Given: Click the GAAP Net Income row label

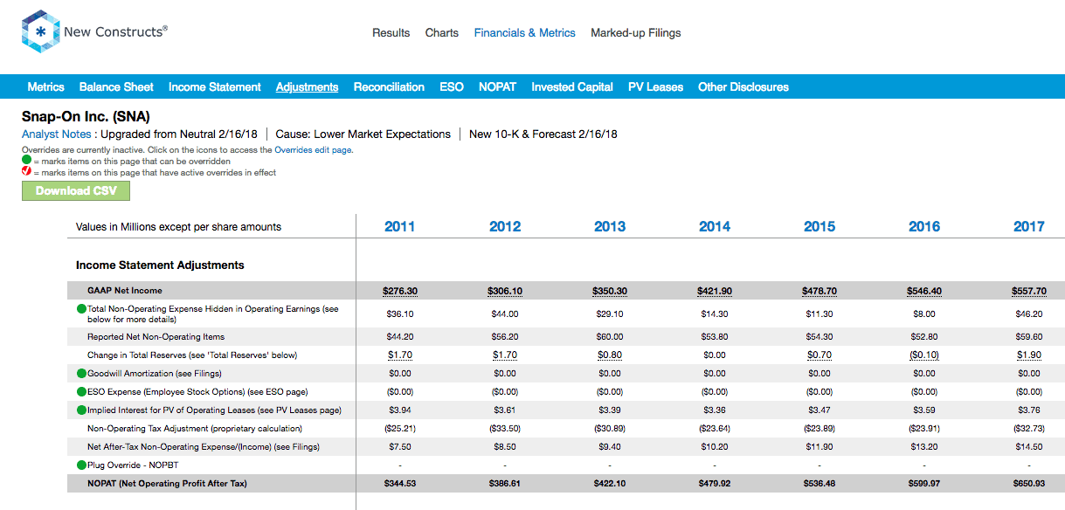Looking at the screenshot, I should (125, 291).
